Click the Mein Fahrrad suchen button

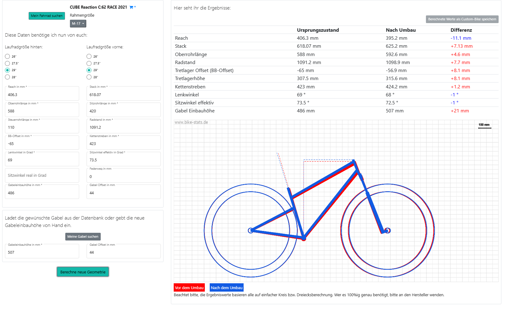click(x=47, y=16)
